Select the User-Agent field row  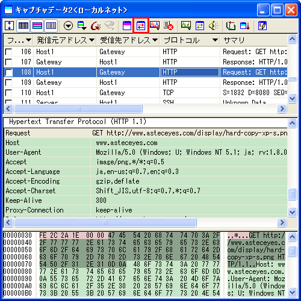click(x=146, y=152)
